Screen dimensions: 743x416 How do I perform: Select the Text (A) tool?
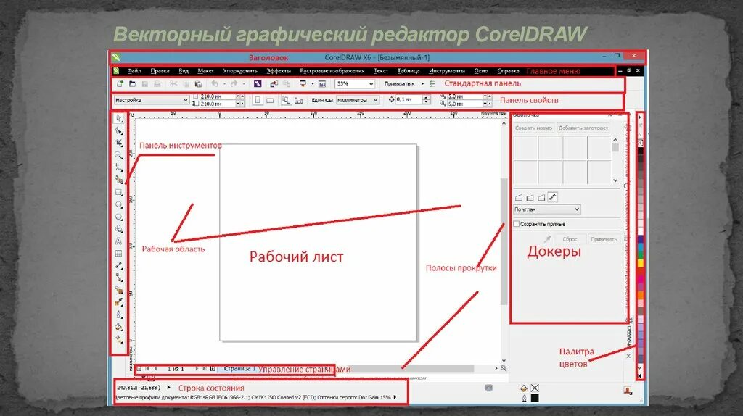(119, 241)
